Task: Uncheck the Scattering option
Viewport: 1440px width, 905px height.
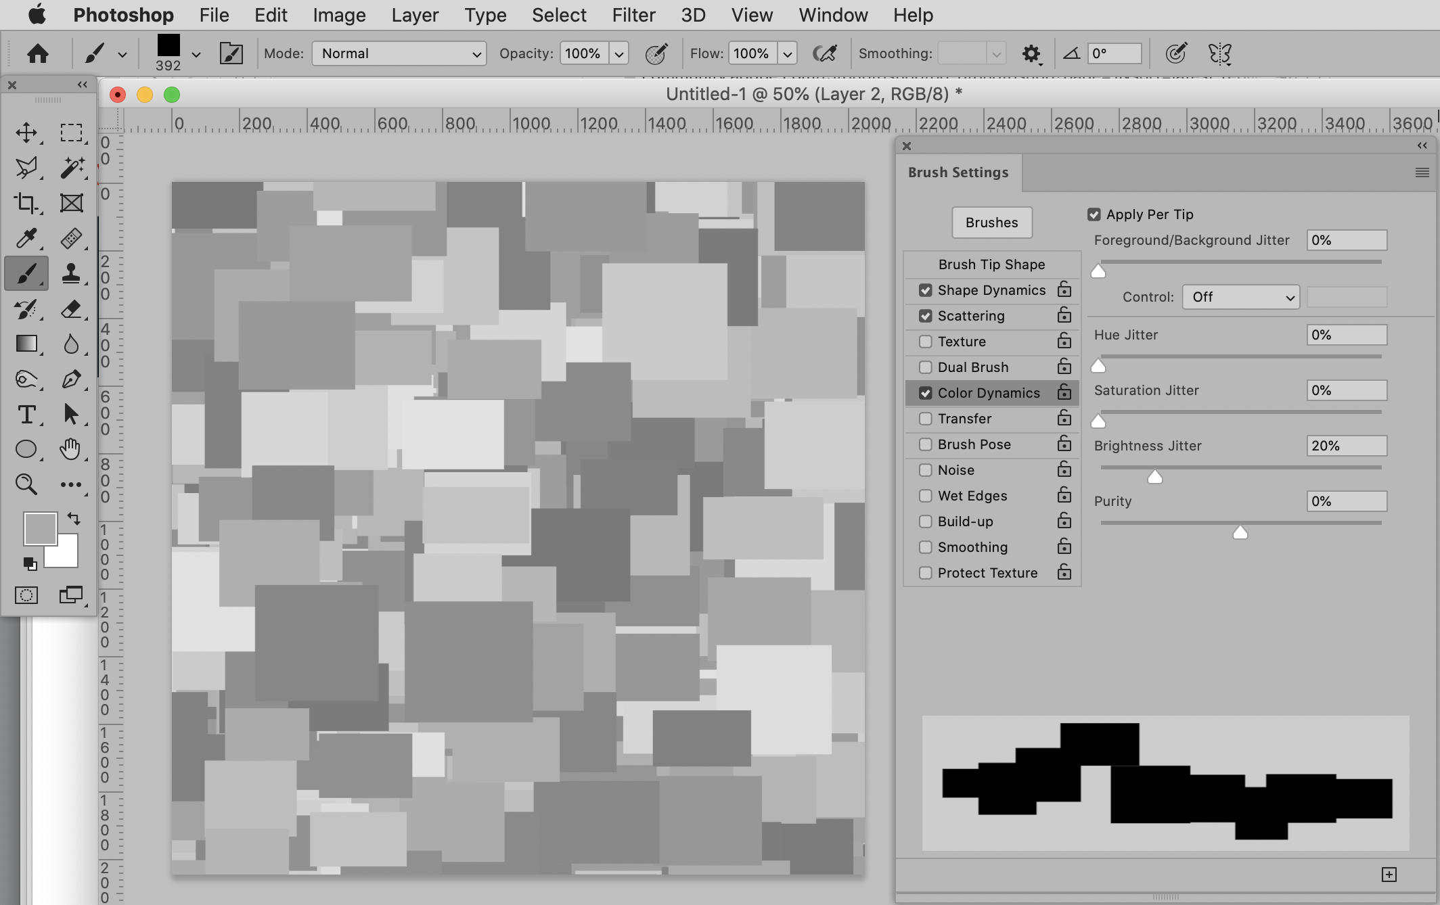Action: [926, 315]
